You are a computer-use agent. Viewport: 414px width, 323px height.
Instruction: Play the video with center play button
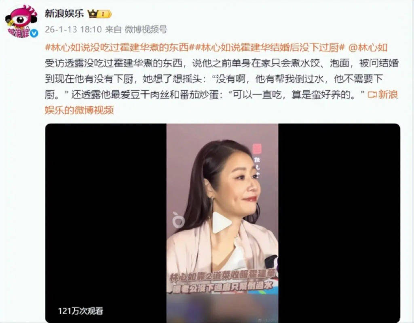pyautogui.click(x=222, y=223)
